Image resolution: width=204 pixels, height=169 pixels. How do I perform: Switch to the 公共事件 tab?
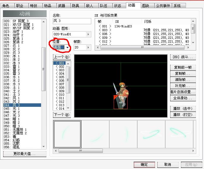pyautogui.click(x=163, y=6)
